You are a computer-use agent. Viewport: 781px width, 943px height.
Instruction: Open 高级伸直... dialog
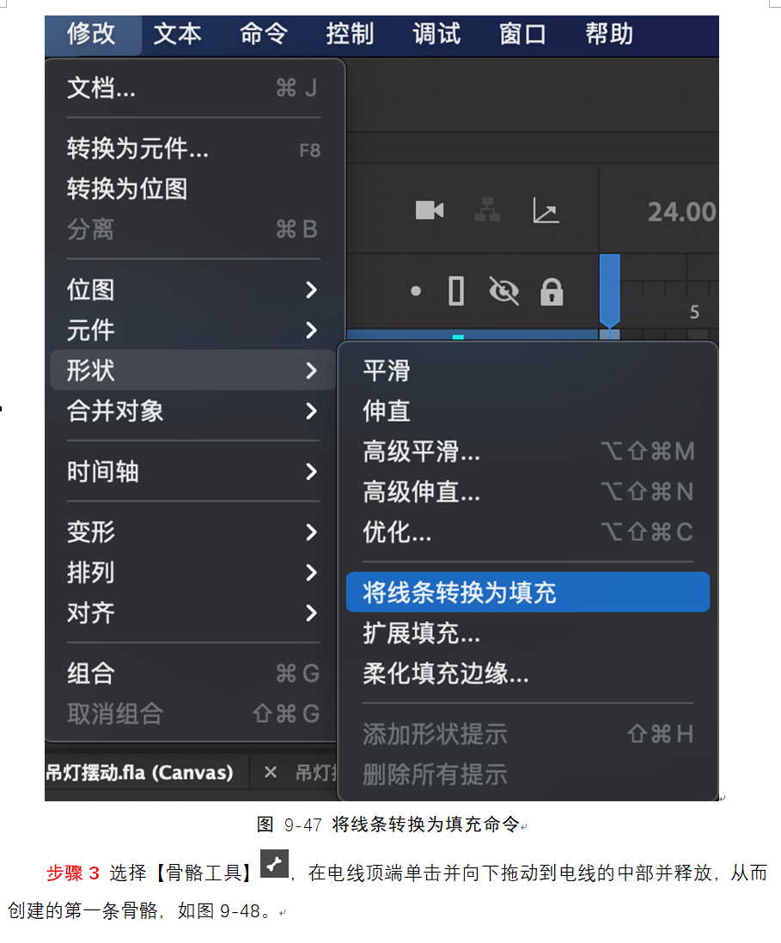(x=528, y=492)
